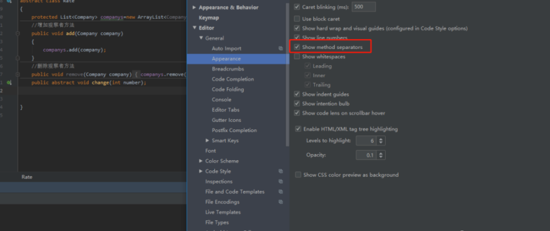Adjust the Opacity spinner arrows

click(381, 155)
